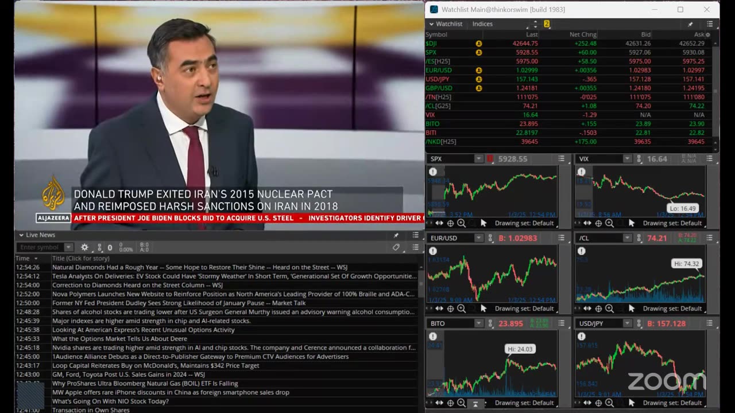735x413 pixels.
Task: Expand the BITO symbol dropdown
Action: tap(478, 324)
